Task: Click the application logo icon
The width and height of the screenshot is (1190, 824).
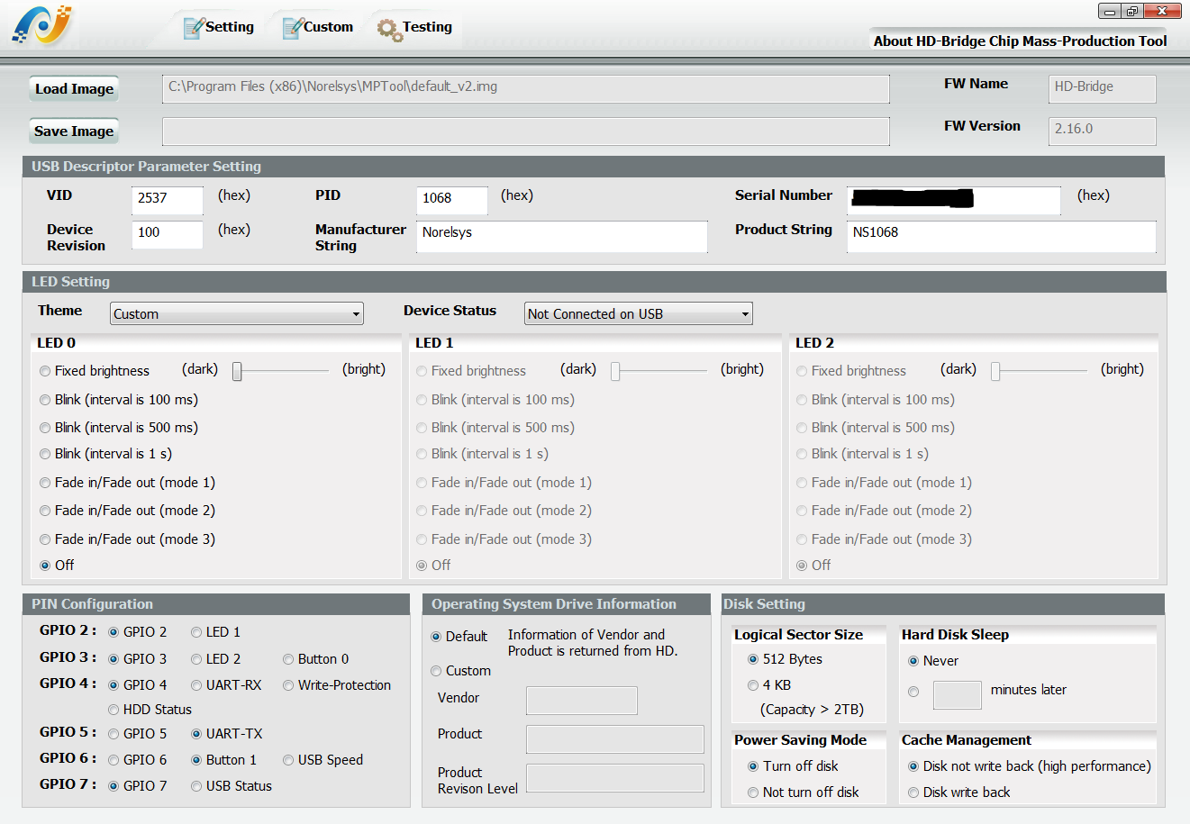Action: (x=41, y=24)
